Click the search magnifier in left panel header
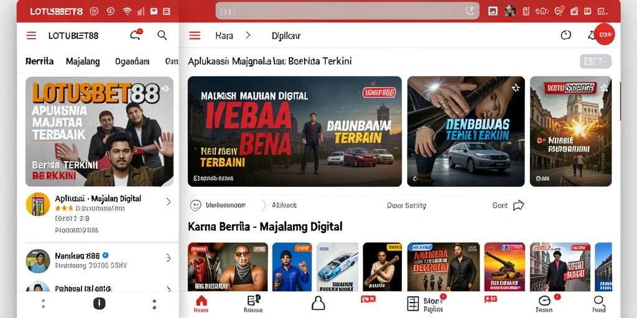The width and height of the screenshot is (637, 318). click(x=162, y=35)
